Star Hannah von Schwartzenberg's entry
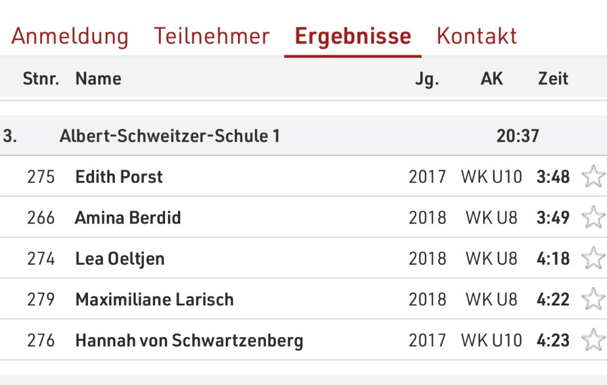This screenshot has height=385, width=607. [x=594, y=339]
